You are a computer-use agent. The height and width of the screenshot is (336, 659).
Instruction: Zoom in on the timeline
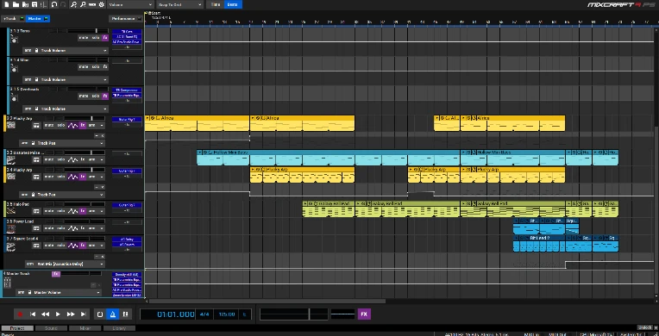[x=74, y=4]
